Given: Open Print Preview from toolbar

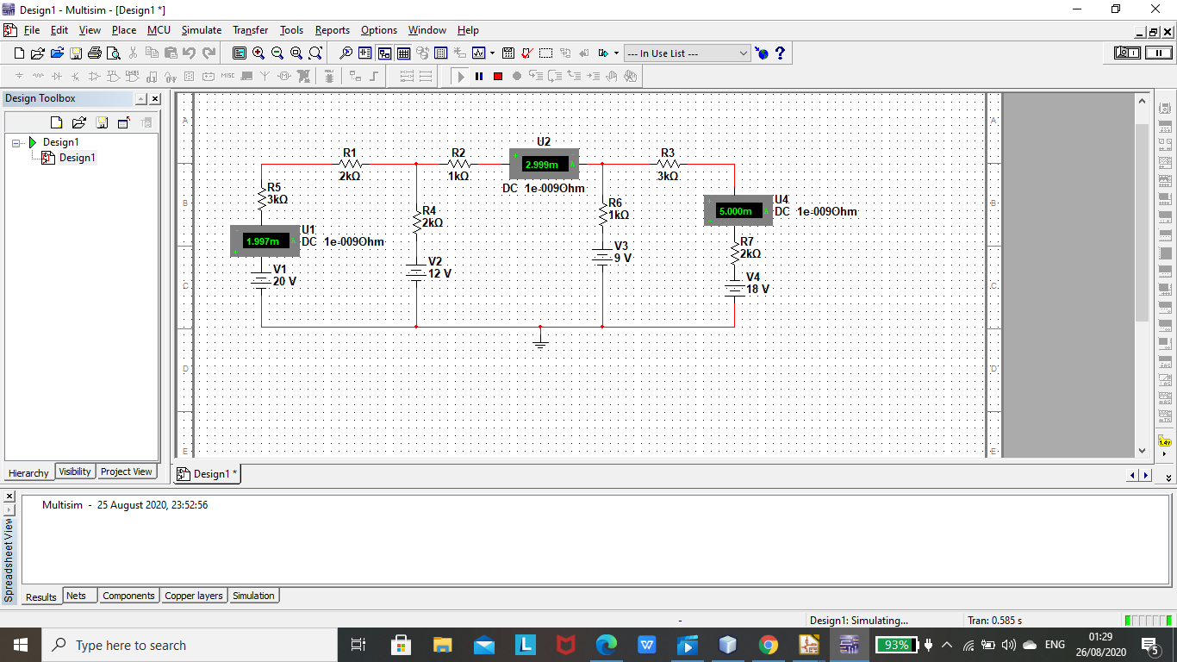Looking at the screenshot, I should tap(114, 53).
